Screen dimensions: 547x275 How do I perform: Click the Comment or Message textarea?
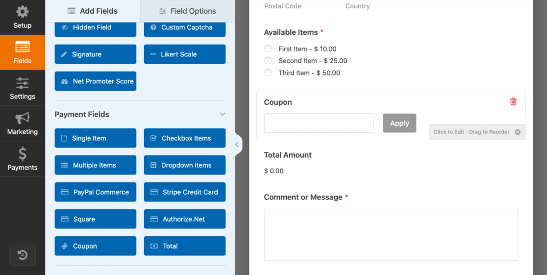point(391,235)
